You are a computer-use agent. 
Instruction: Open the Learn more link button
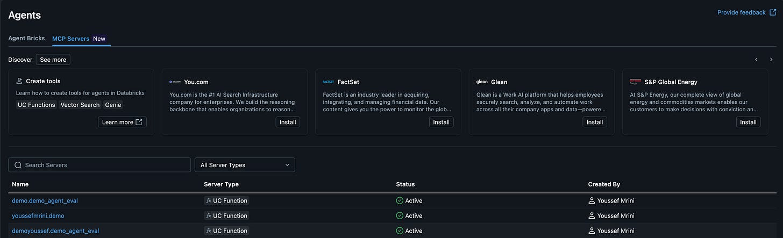pyautogui.click(x=122, y=122)
